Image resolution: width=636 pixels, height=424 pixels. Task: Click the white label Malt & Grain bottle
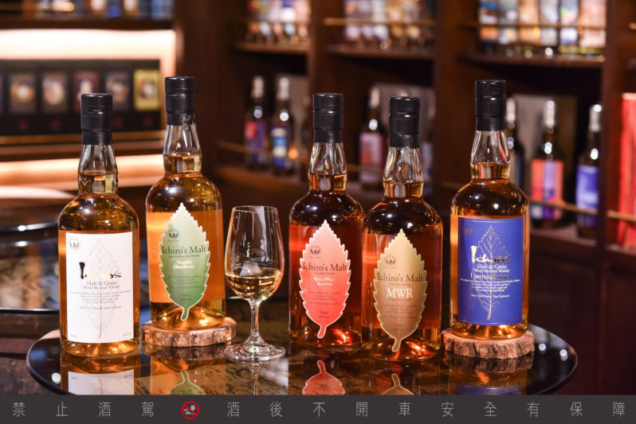[x=99, y=227]
